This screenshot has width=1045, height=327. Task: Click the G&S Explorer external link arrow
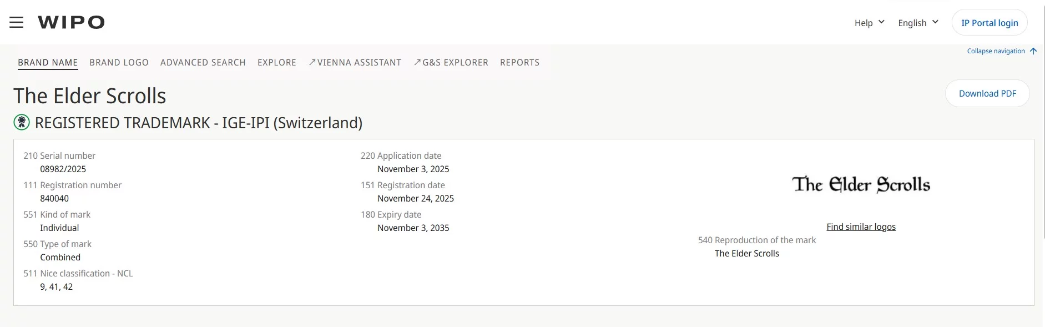point(417,63)
